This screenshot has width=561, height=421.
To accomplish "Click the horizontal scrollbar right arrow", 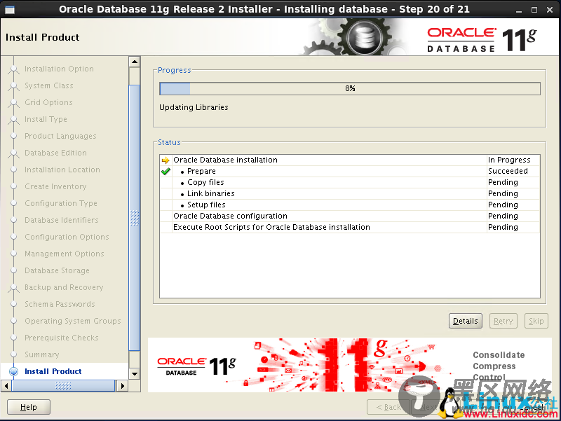I will pyautogui.click(x=123, y=385).
